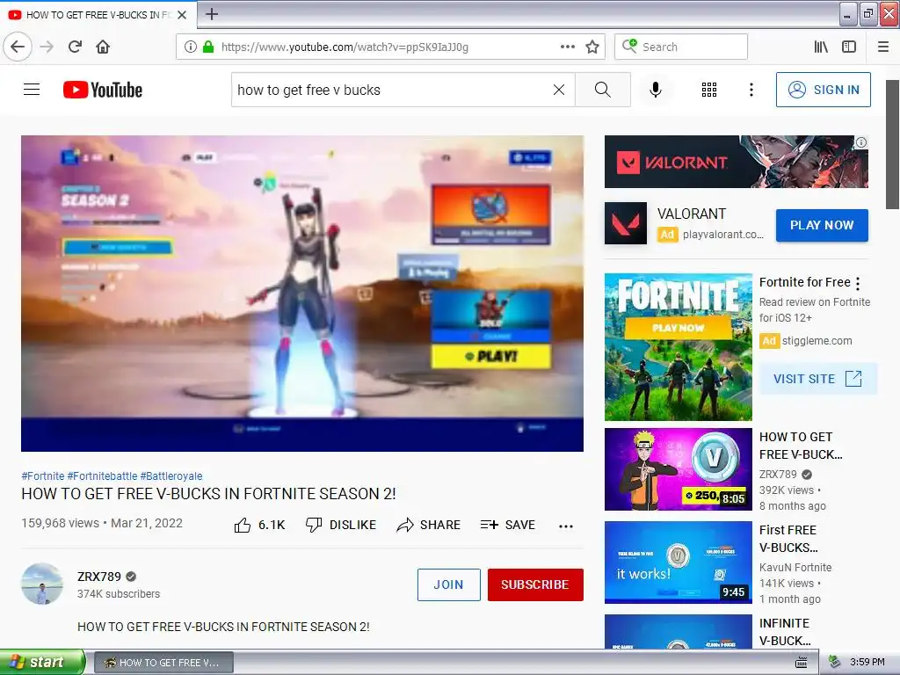Open the YouTube guide hamburger menu

point(32,90)
